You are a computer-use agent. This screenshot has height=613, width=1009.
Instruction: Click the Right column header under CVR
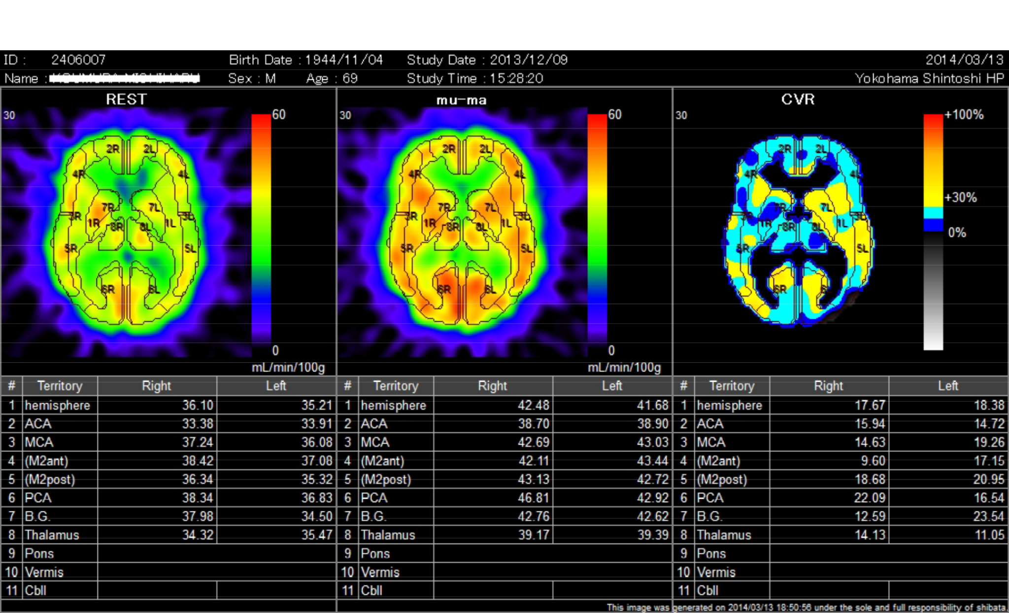829,386
